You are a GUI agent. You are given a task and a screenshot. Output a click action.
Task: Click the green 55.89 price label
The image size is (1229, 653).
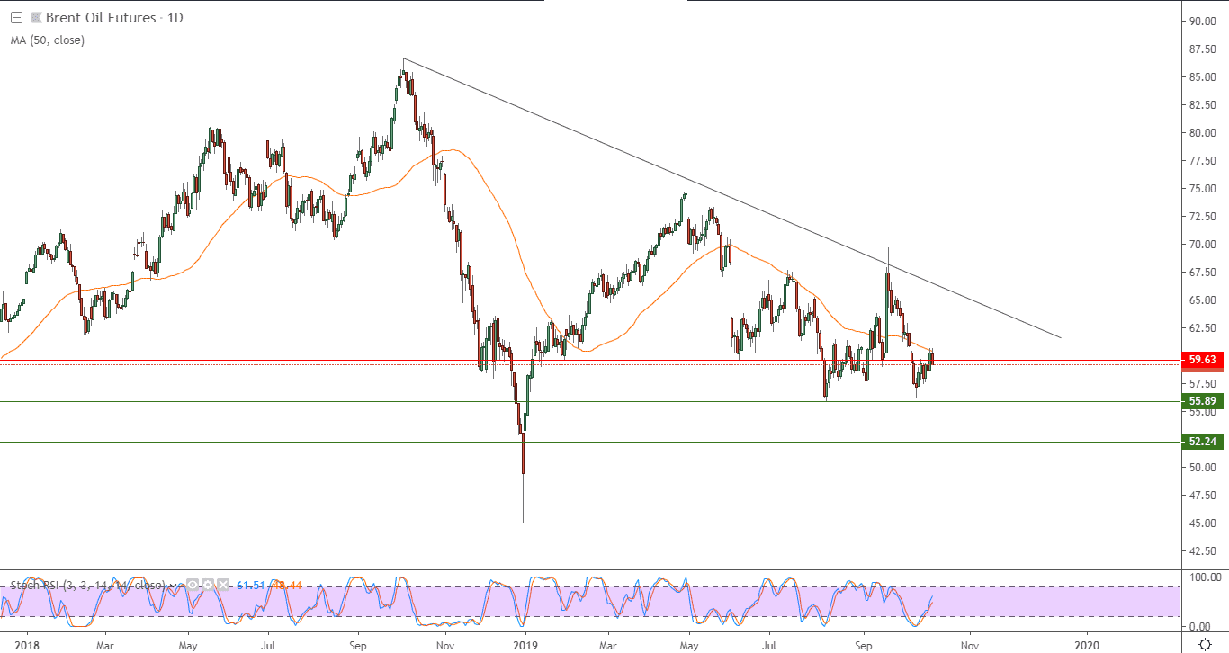tap(1203, 401)
